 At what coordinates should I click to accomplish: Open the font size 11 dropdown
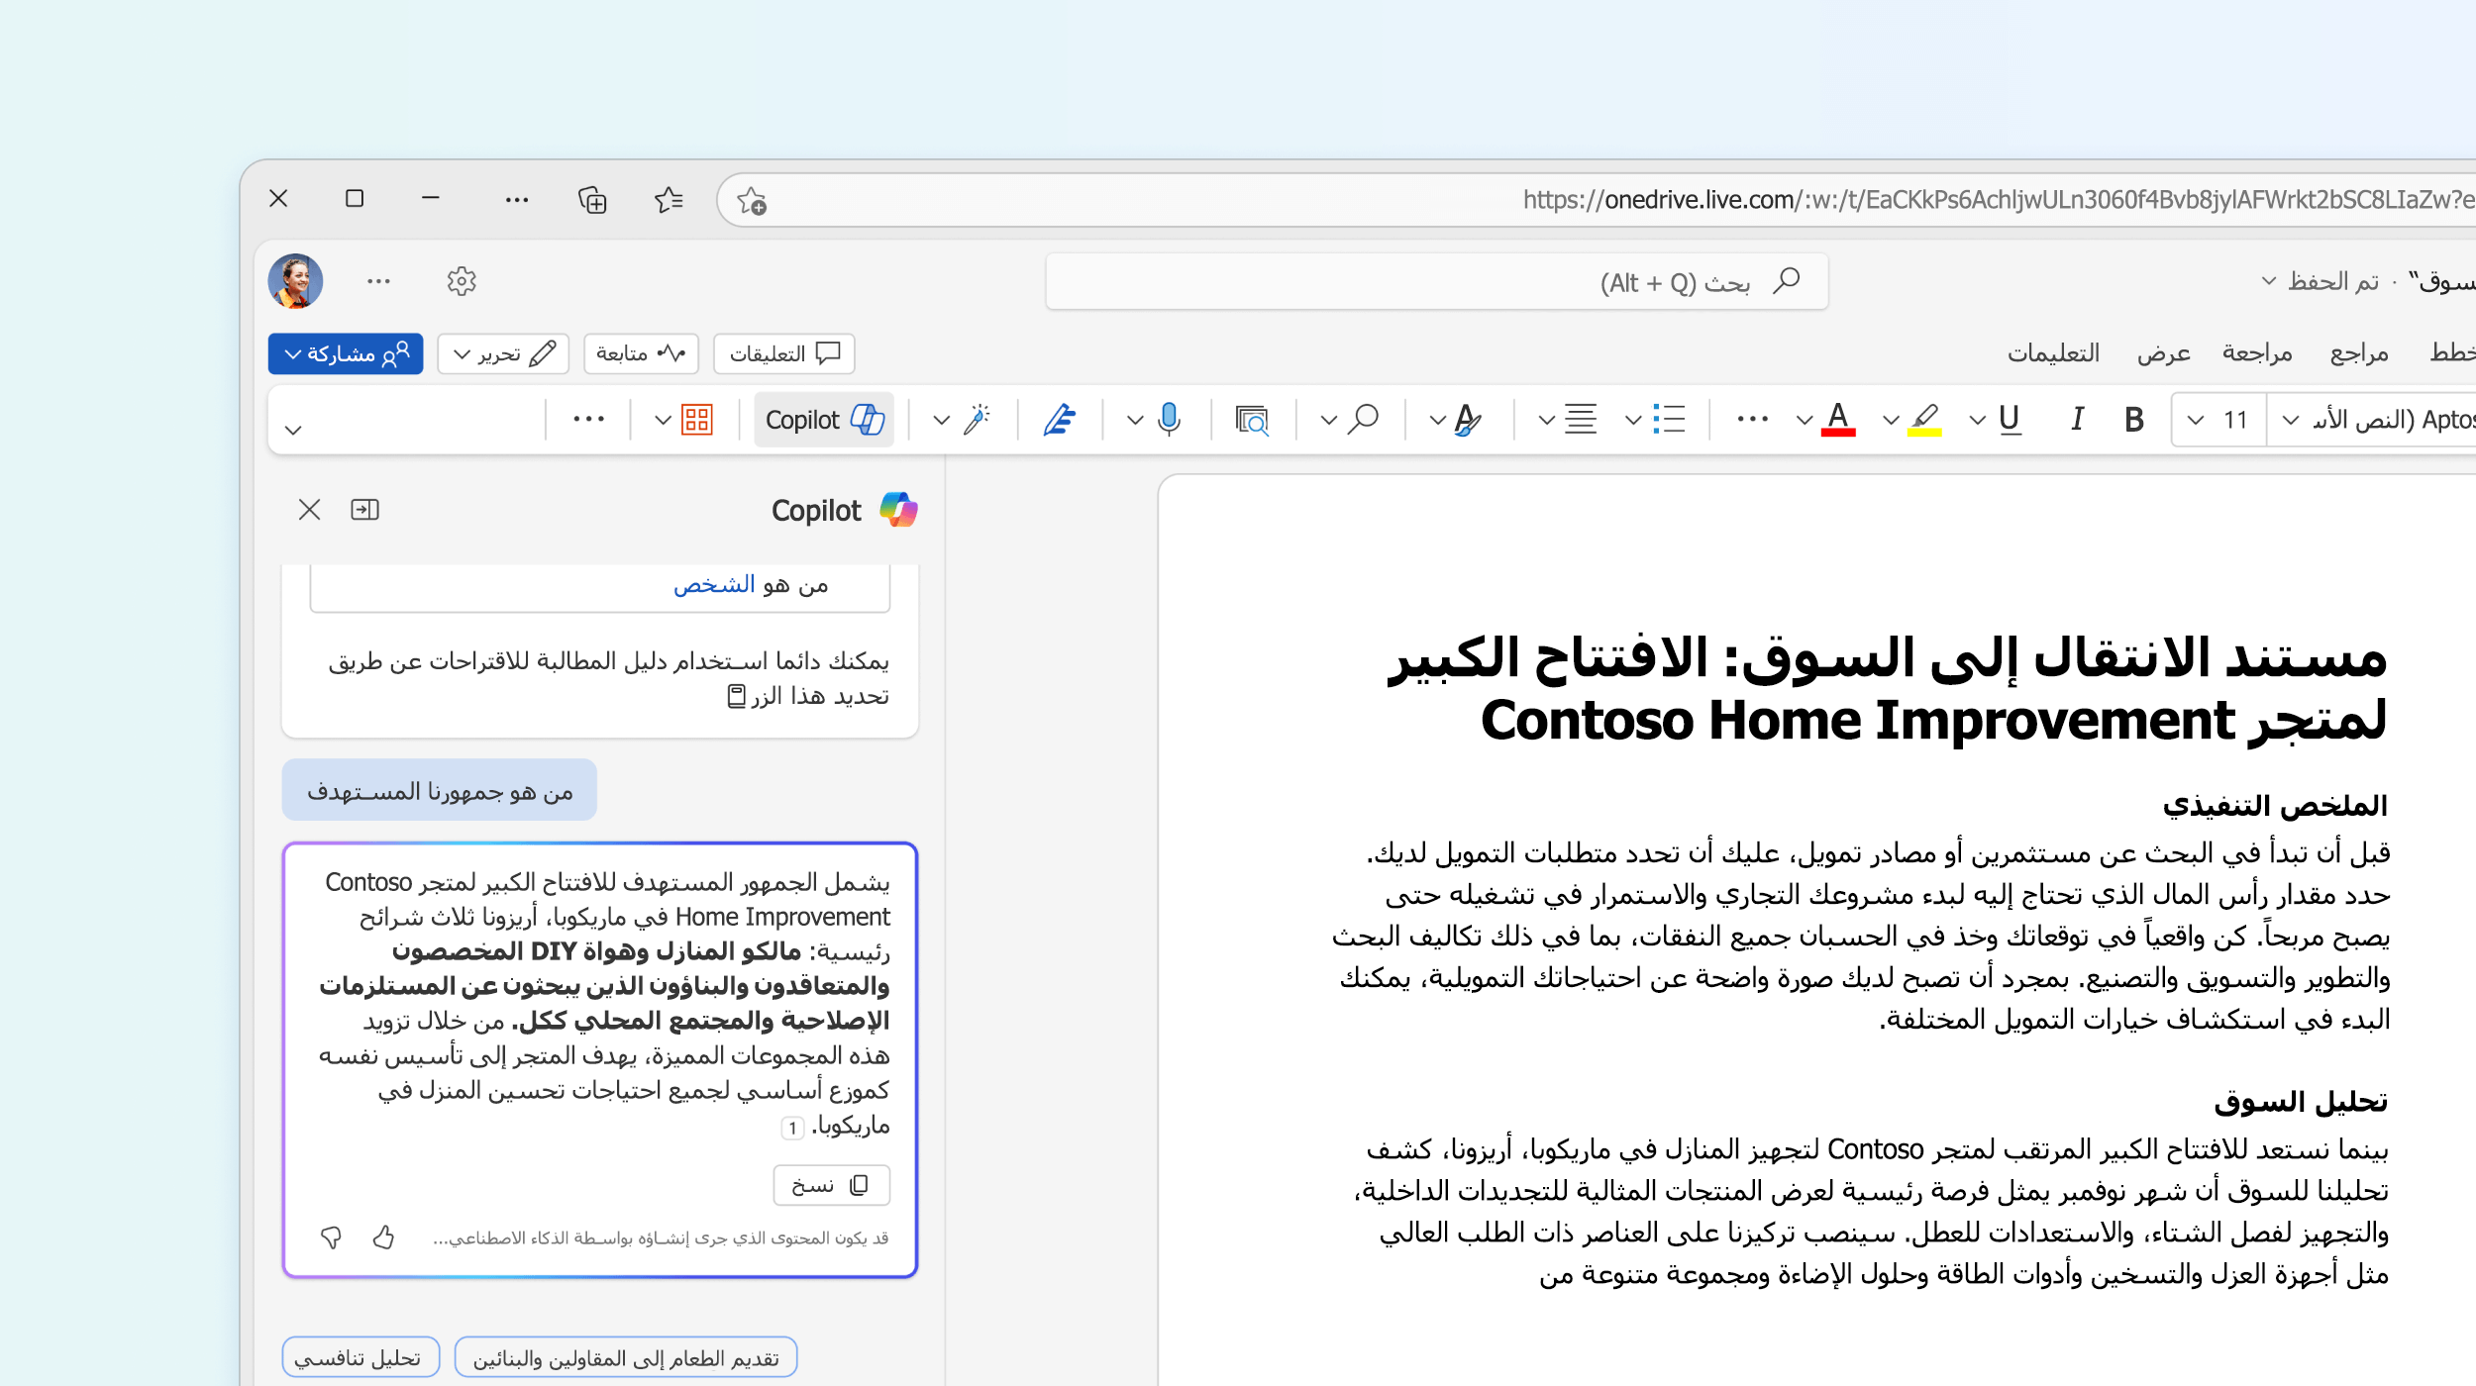tap(2218, 420)
